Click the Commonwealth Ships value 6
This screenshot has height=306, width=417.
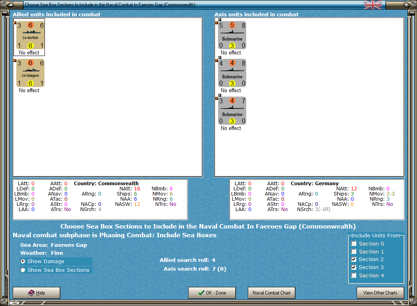pos(135,194)
